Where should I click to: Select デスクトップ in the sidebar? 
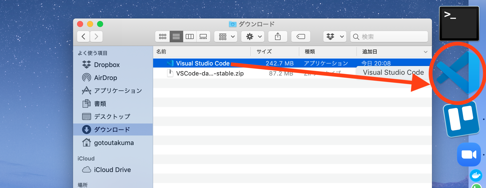[113, 117]
